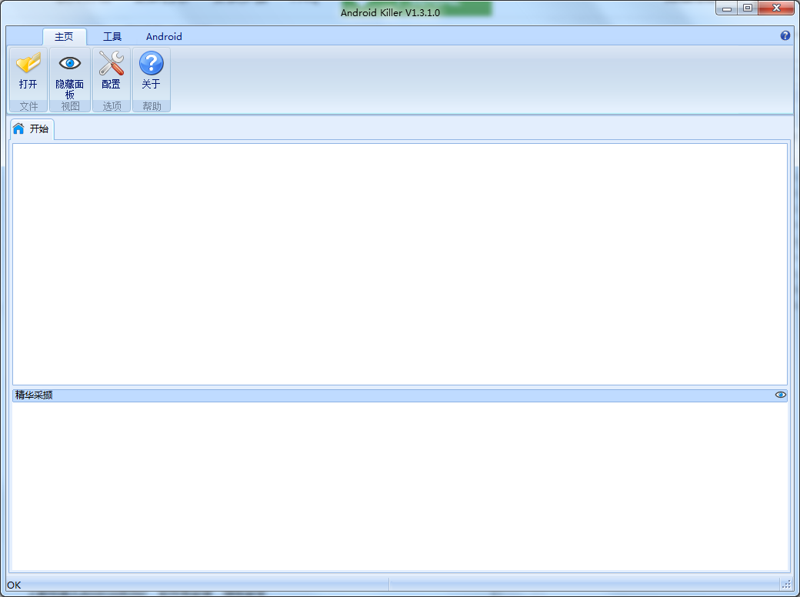Select the 开始 document tab
Image resolution: width=800 pixels, height=597 pixels.
click(32, 128)
